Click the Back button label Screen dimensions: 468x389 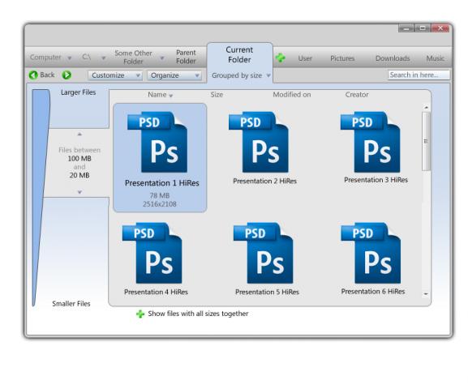47,75
